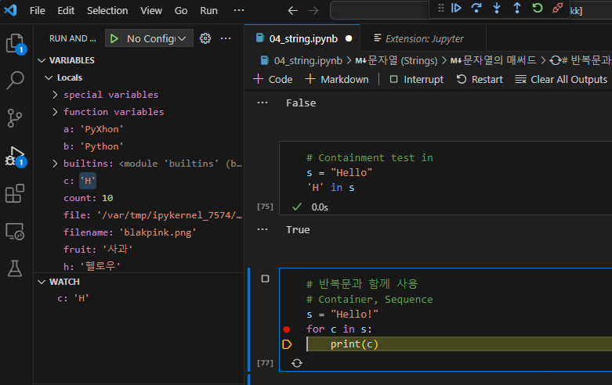
Task: Add a Code cell
Action: click(273, 79)
